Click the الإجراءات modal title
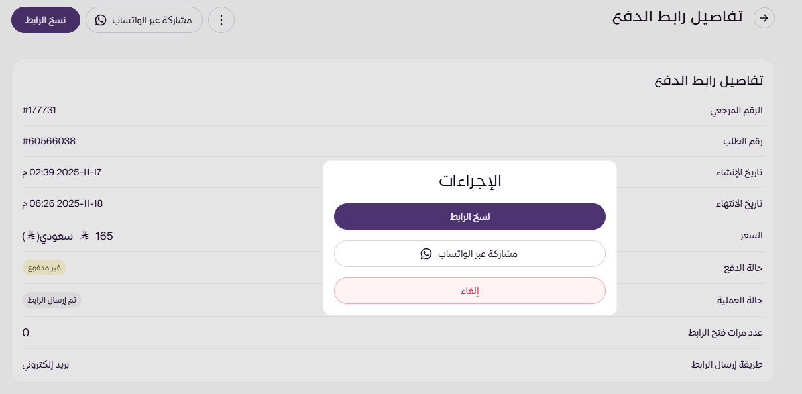The image size is (802, 394). point(470,180)
